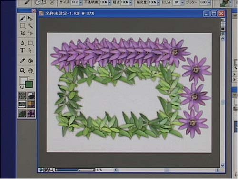Minimize the document window
The width and height of the screenshot is (238, 179).
point(206,14)
